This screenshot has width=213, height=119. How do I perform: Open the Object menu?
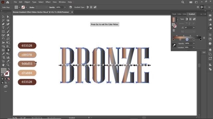(x=27, y=2)
